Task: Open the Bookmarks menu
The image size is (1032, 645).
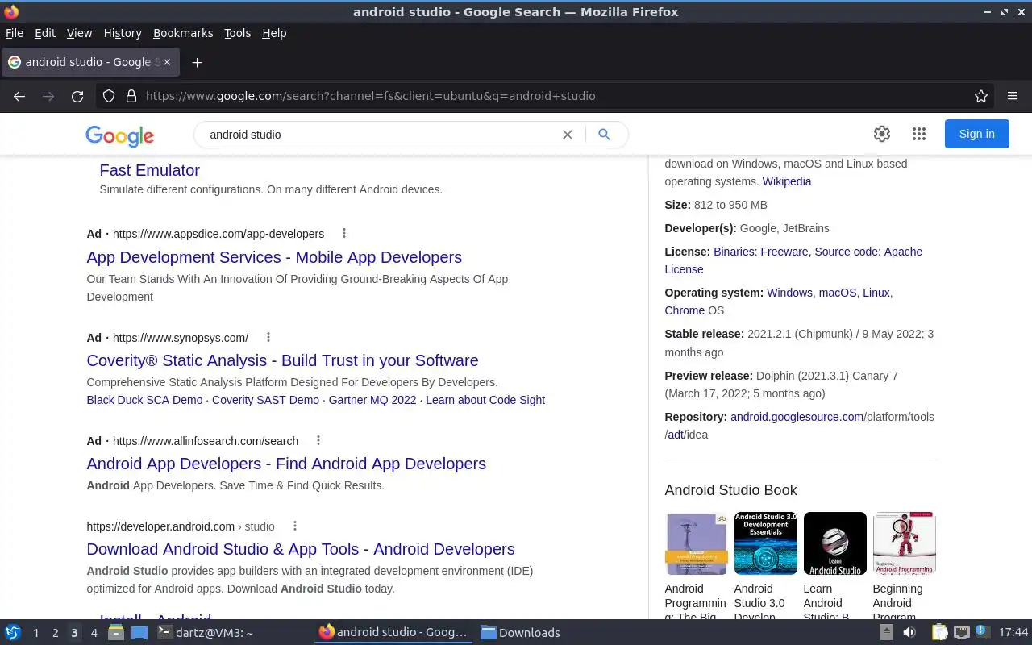Action: (183, 33)
